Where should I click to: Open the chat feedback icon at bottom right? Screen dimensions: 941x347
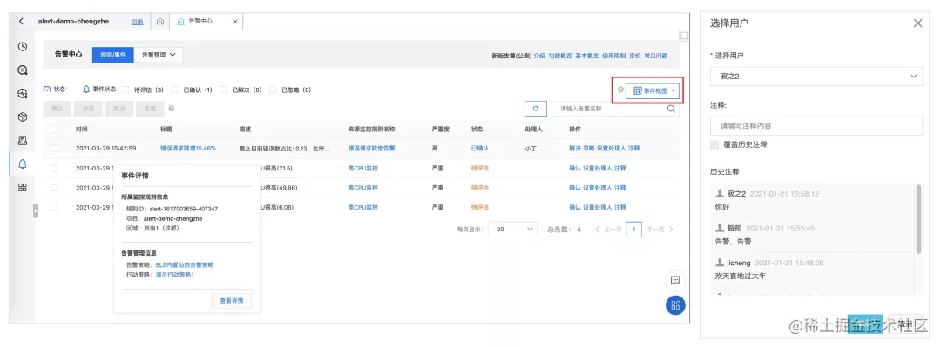tap(675, 280)
